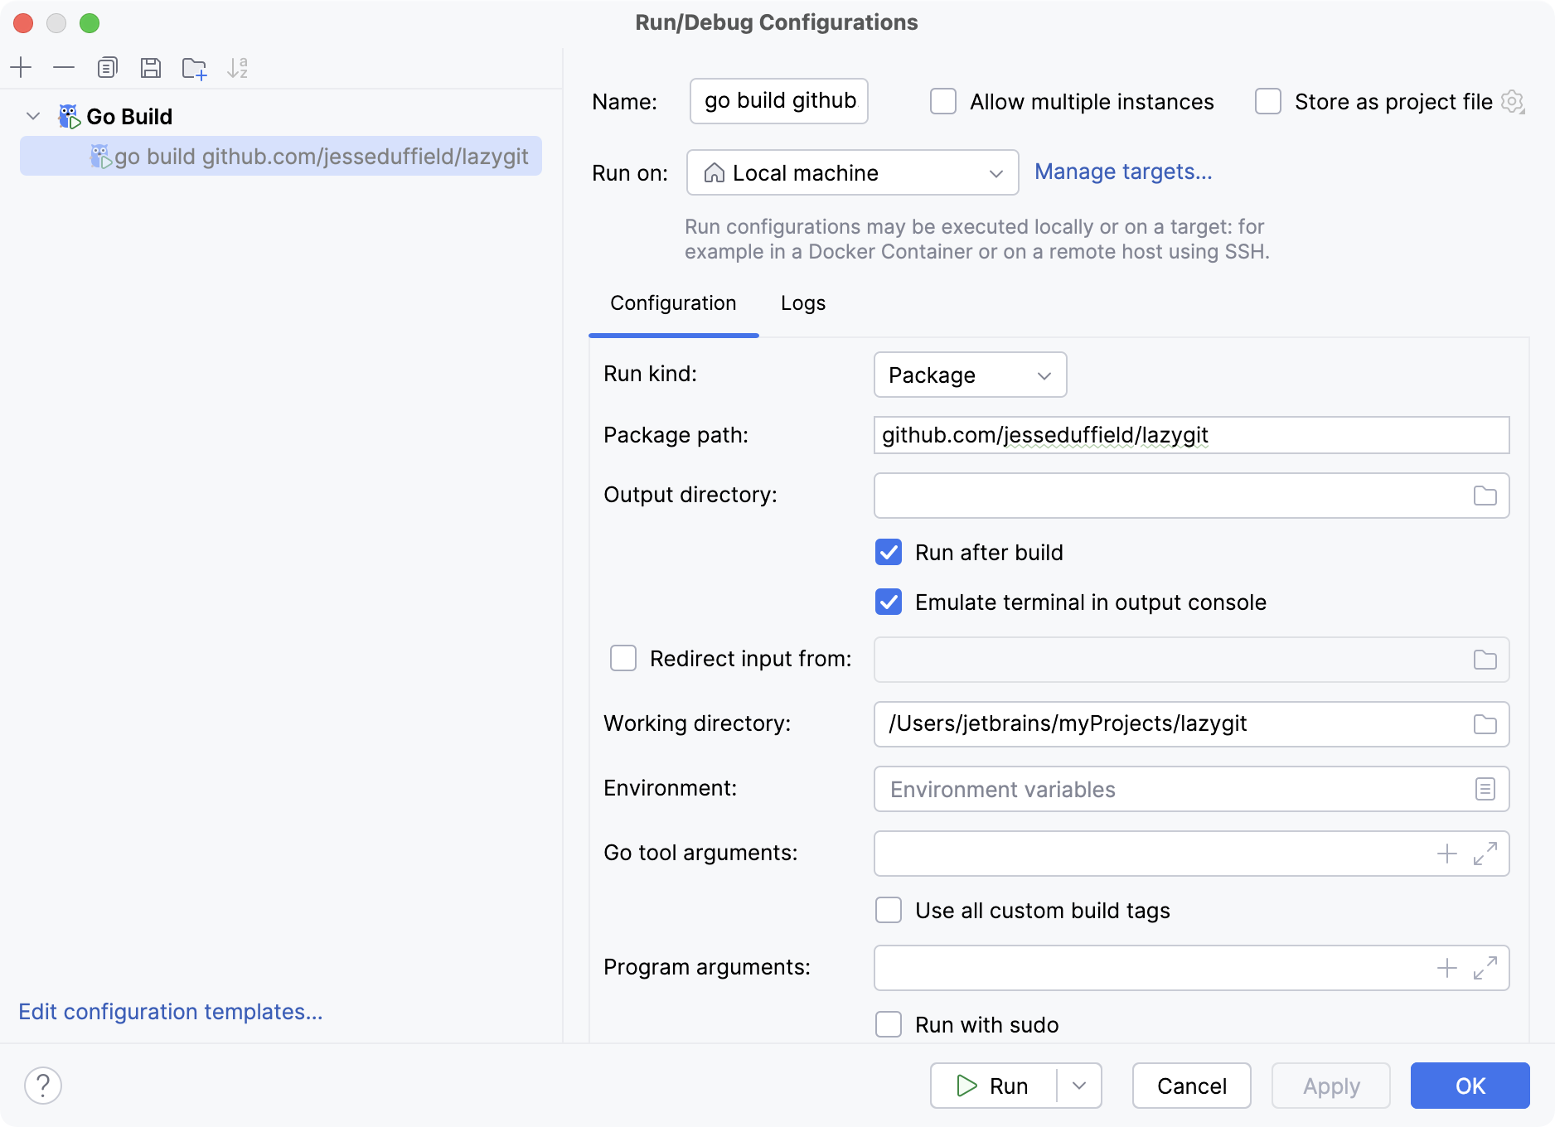Enable Allow multiple instances

coord(942,101)
